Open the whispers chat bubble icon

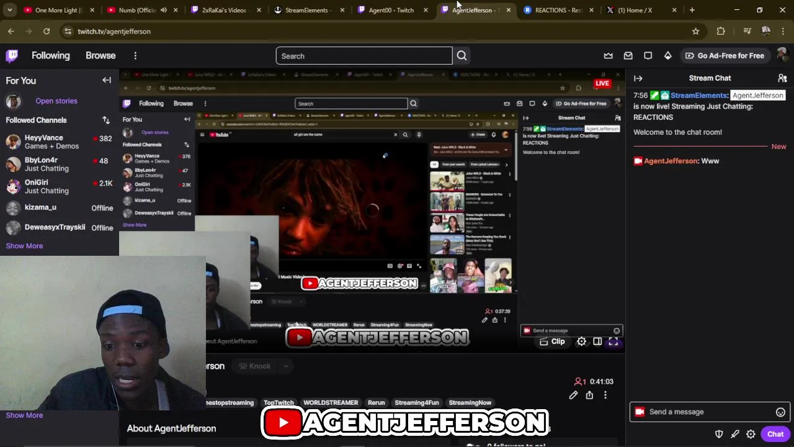coord(648,56)
